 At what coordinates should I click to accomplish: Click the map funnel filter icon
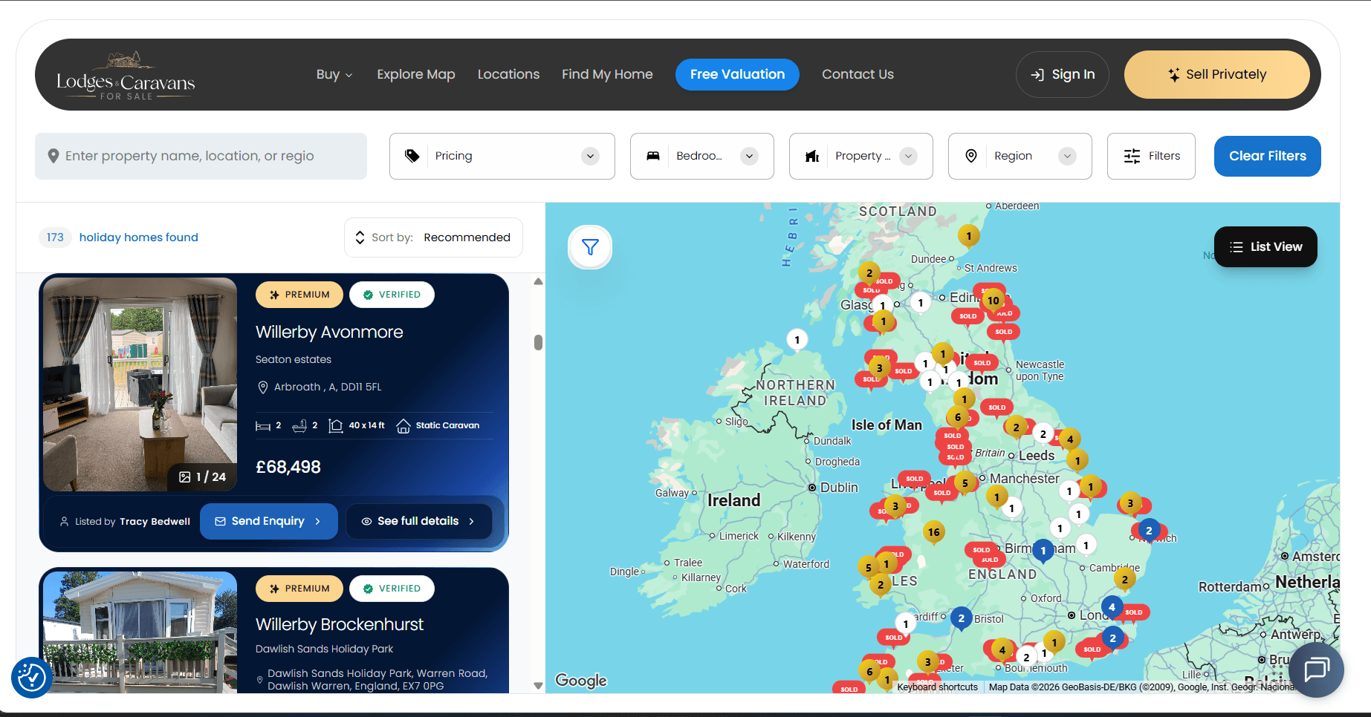(x=590, y=247)
